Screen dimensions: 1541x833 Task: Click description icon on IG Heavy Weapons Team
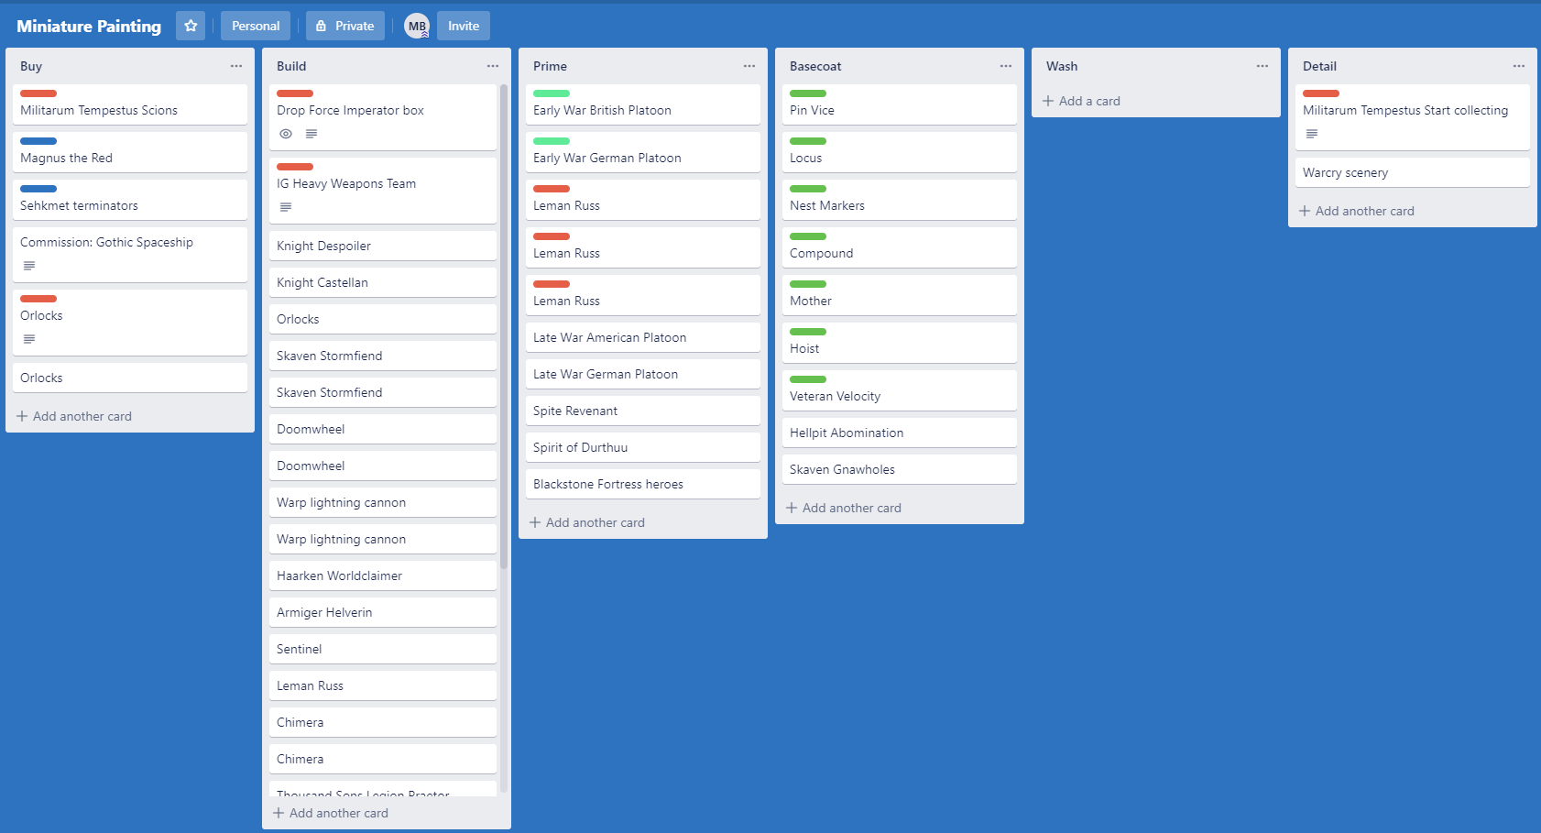[286, 207]
